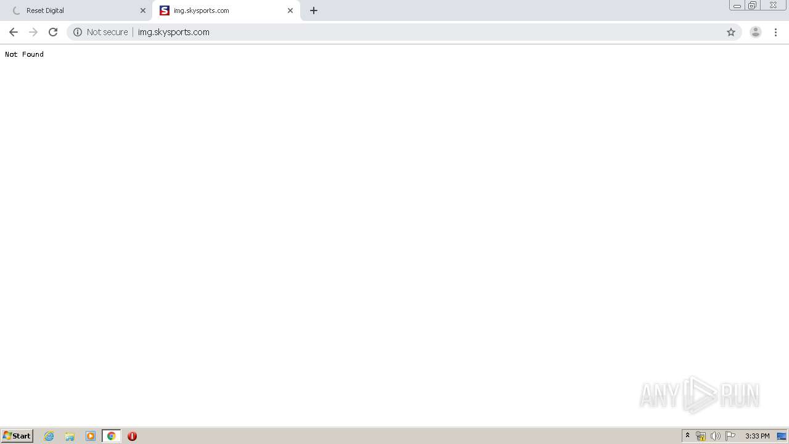The image size is (789, 444).
Task: Close the img.skysports.com tab
Action: click(x=290, y=10)
